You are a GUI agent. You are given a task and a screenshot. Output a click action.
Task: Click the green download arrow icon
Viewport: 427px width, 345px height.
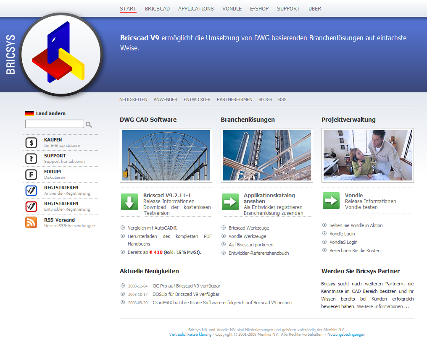point(129,202)
